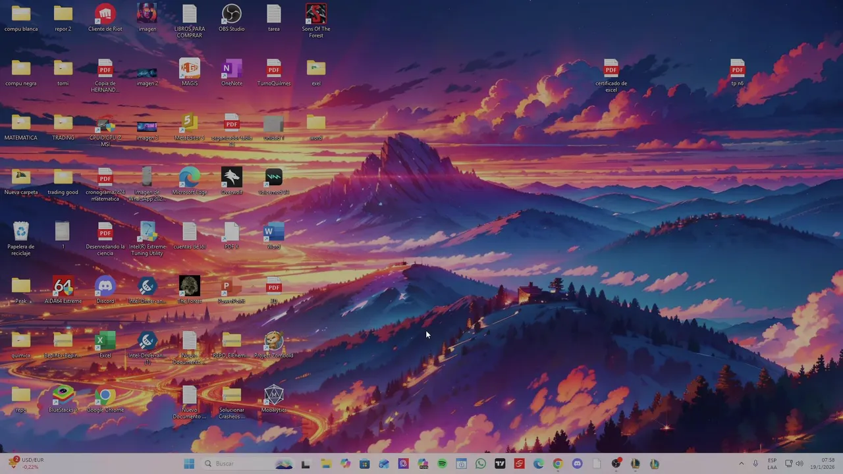
Task: Open Project Zomboid desktop shortcut
Action: (x=274, y=345)
